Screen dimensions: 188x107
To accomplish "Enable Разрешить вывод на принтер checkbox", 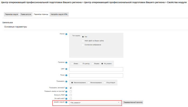I will tap(71, 91).
